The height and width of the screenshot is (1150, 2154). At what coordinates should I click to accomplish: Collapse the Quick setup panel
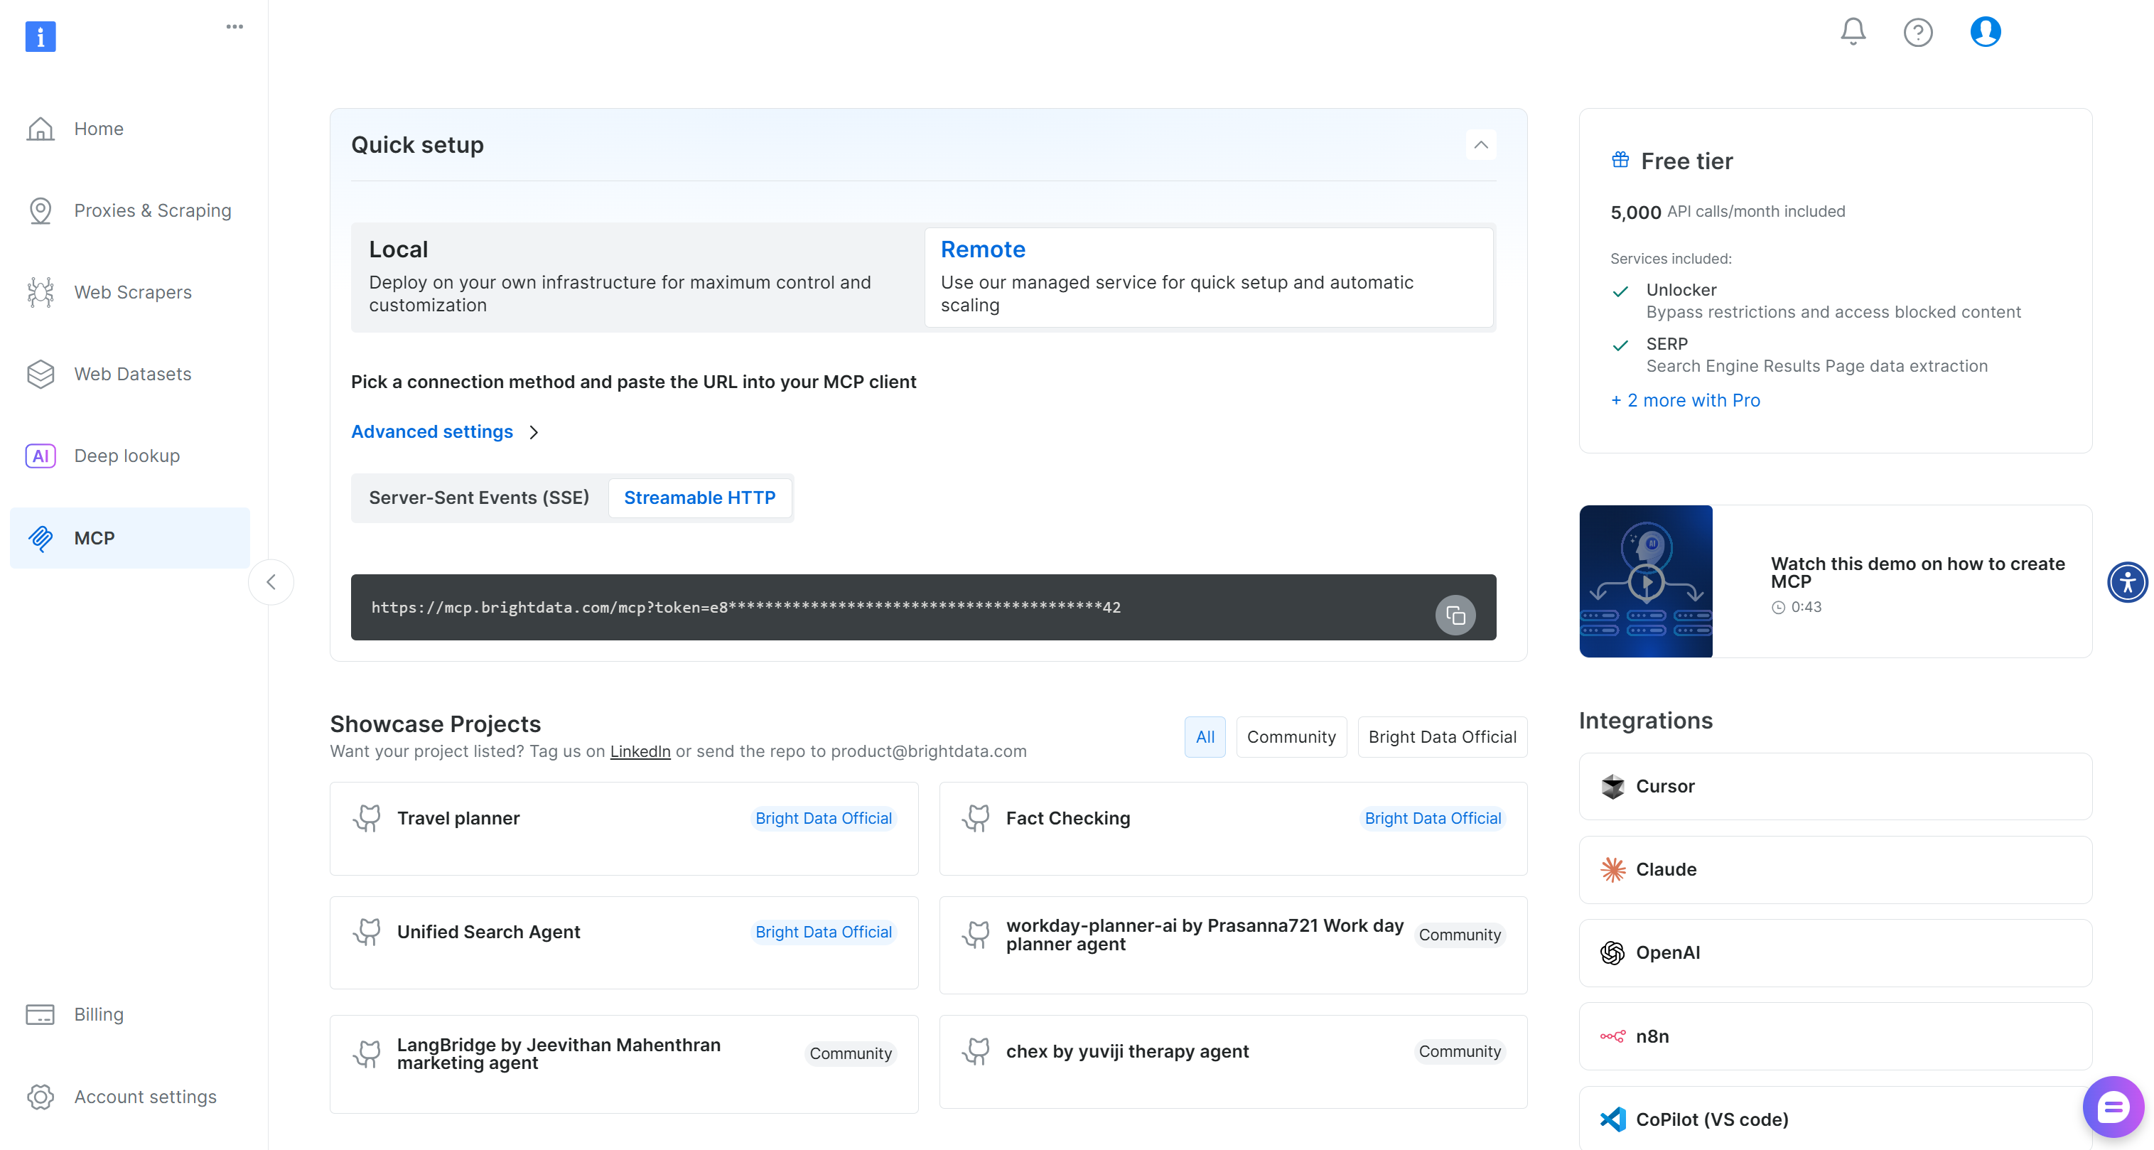pos(1480,145)
